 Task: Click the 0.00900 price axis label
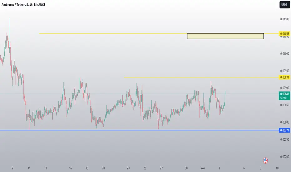[x=284, y=88]
